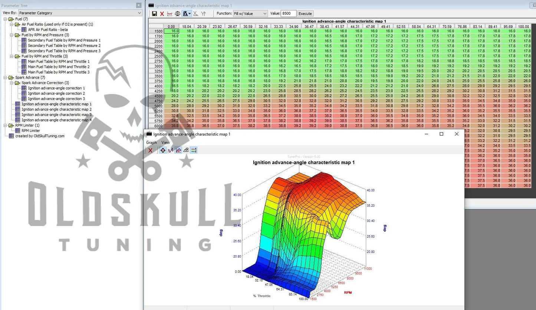
Task: Click the red X icon in graph toolbar
Action: tap(150, 150)
